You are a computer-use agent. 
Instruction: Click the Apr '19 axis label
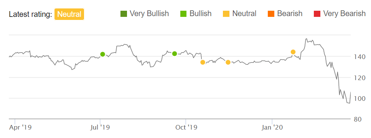[20, 128]
